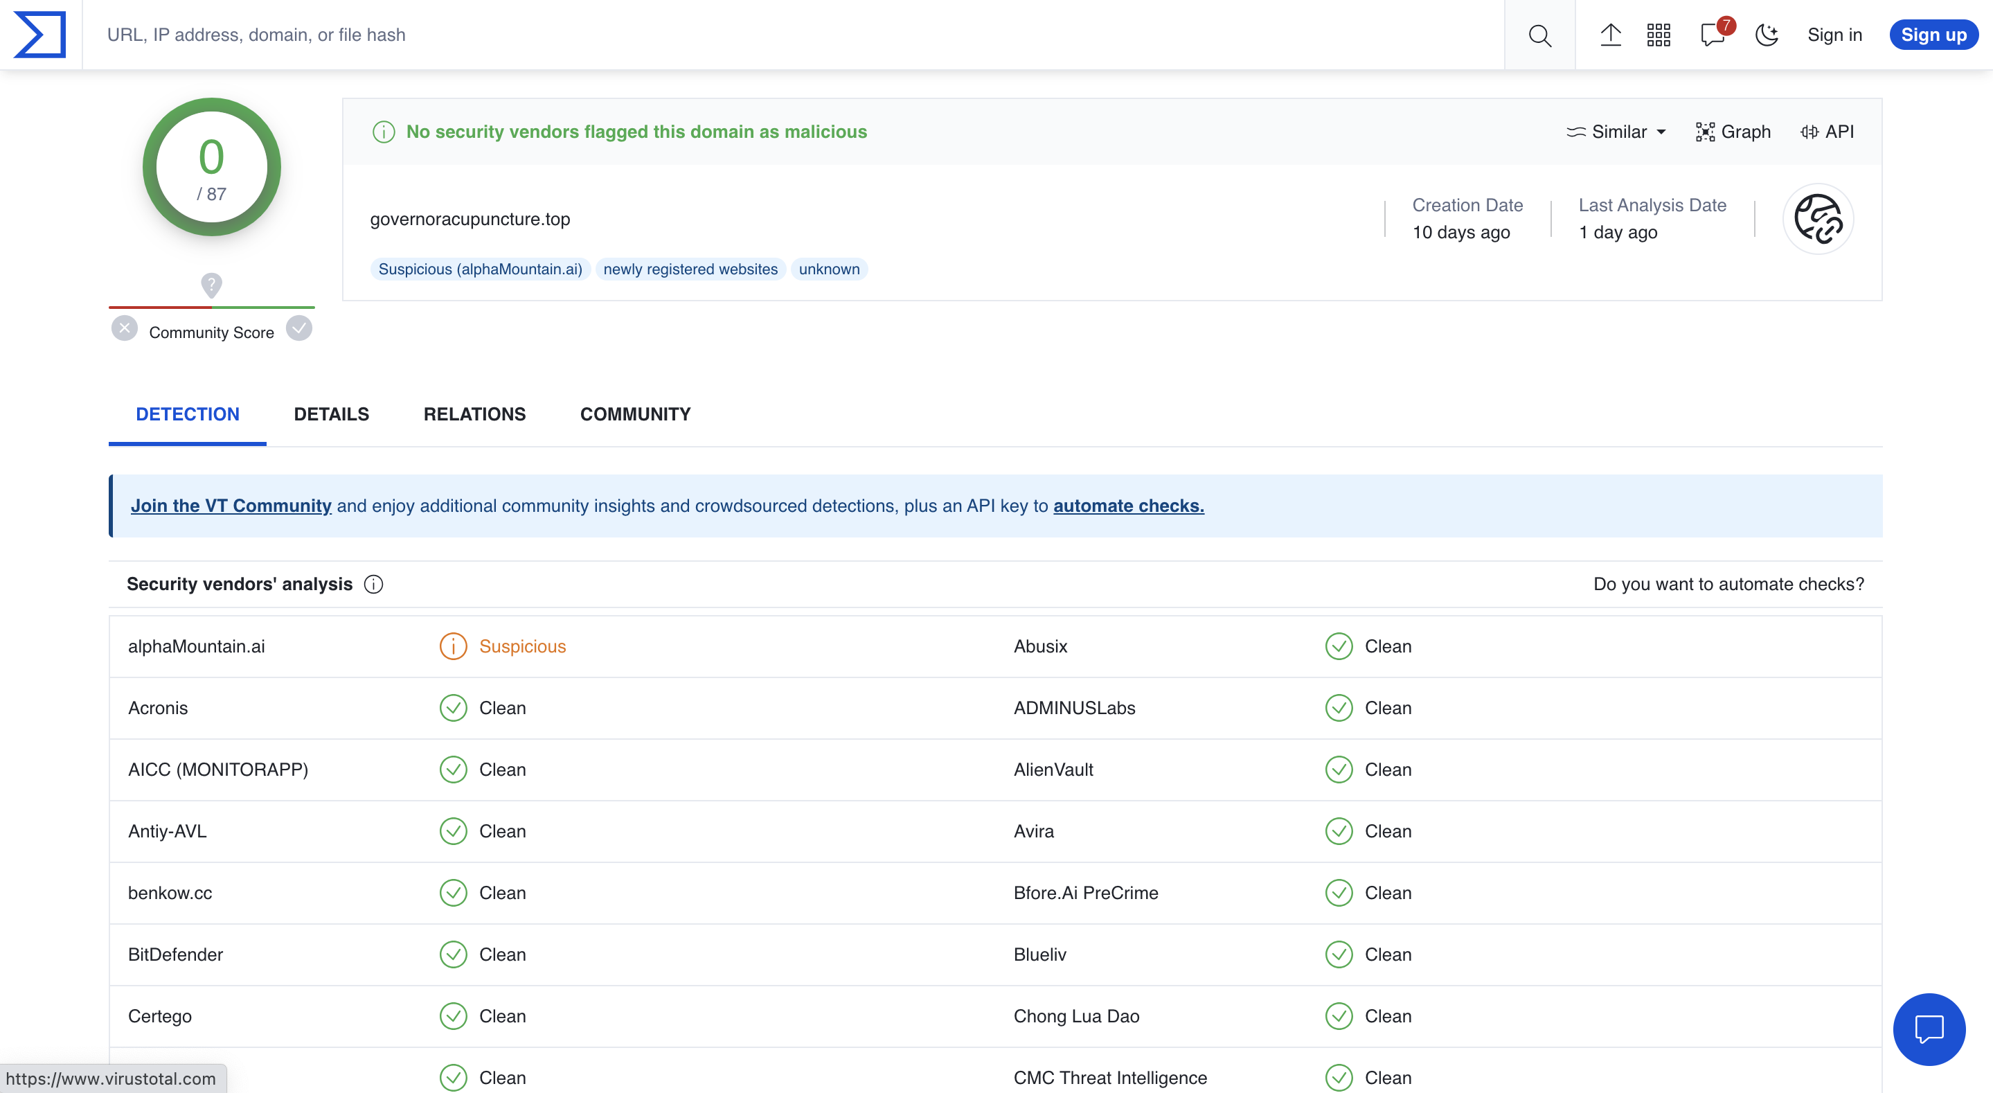
Task: Click the info icon beside the no-vendors message
Action: pos(384,132)
